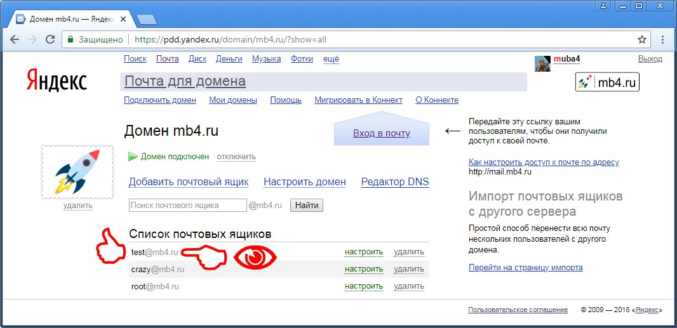Open Подключить домен link

(x=160, y=100)
